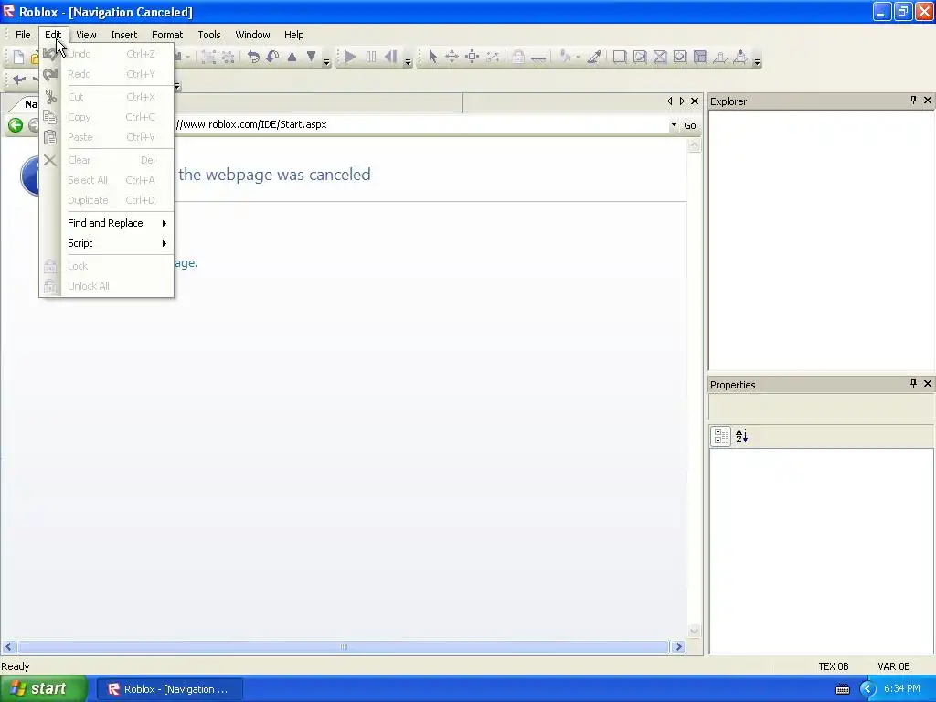Click the ungroup selection toolbar icon

(x=228, y=58)
